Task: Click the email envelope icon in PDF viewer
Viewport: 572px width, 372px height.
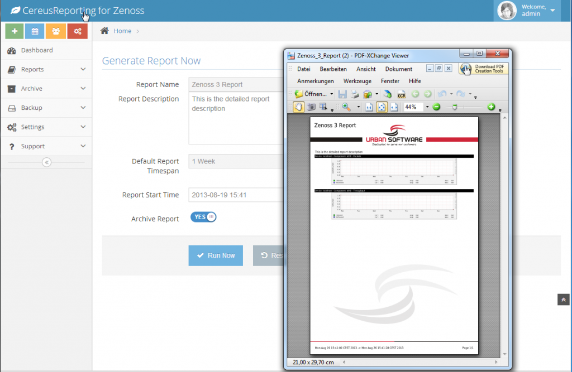Action: pyautogui.click(x=367, y=94)
